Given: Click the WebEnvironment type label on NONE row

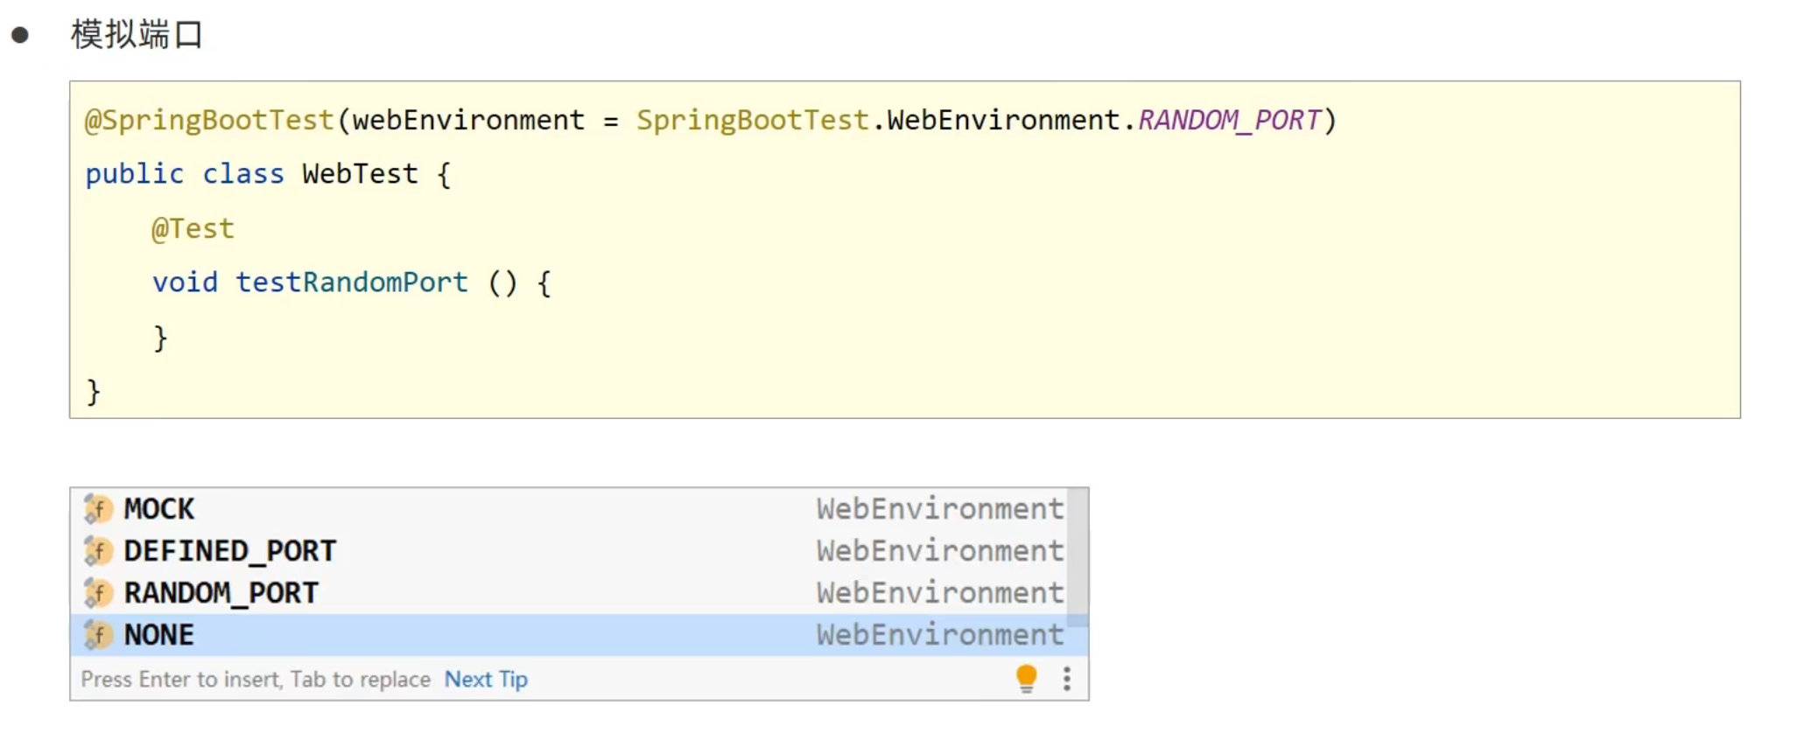Looking at the screenshot, I should coord(940,635).
